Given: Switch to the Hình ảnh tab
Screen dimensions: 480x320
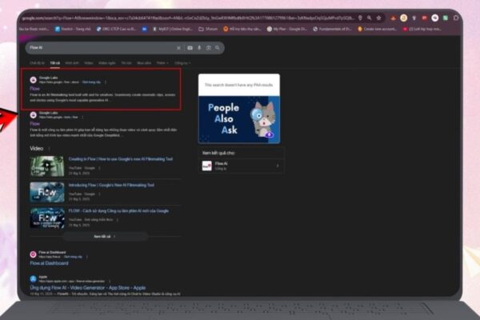Looking at the screenshot, I should (72, 62).
